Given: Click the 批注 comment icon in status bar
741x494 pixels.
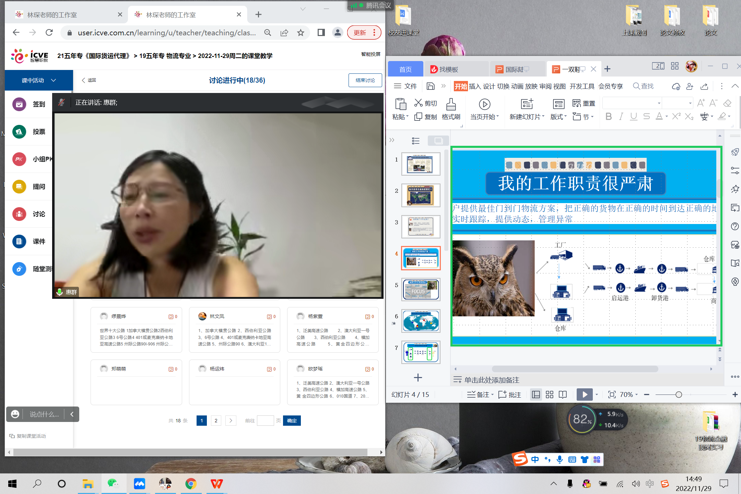Looking at the screenshot, I should pyautogui.click(x=502, y=395).
